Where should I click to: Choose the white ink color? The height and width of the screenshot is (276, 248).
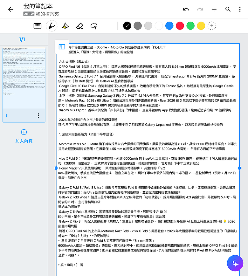coord(159,26)
